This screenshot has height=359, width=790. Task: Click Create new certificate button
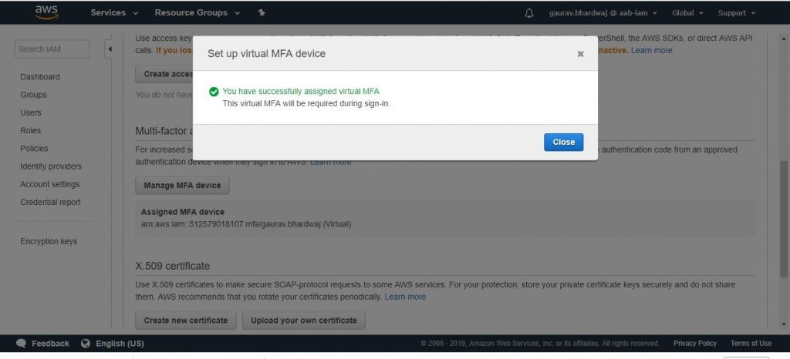click(x=186, y=320)
